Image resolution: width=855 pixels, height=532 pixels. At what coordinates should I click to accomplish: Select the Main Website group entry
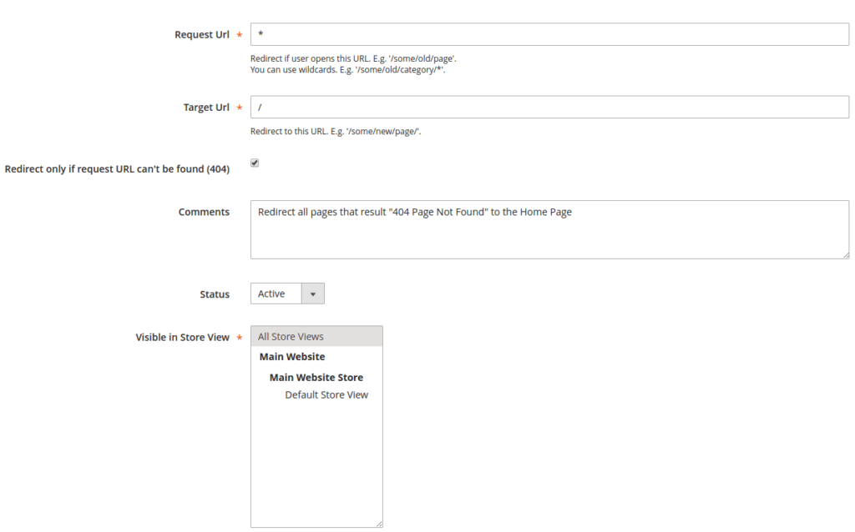[x=292, y=357]
